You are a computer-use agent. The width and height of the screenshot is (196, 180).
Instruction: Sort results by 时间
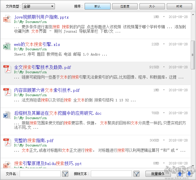click(179, 6)
